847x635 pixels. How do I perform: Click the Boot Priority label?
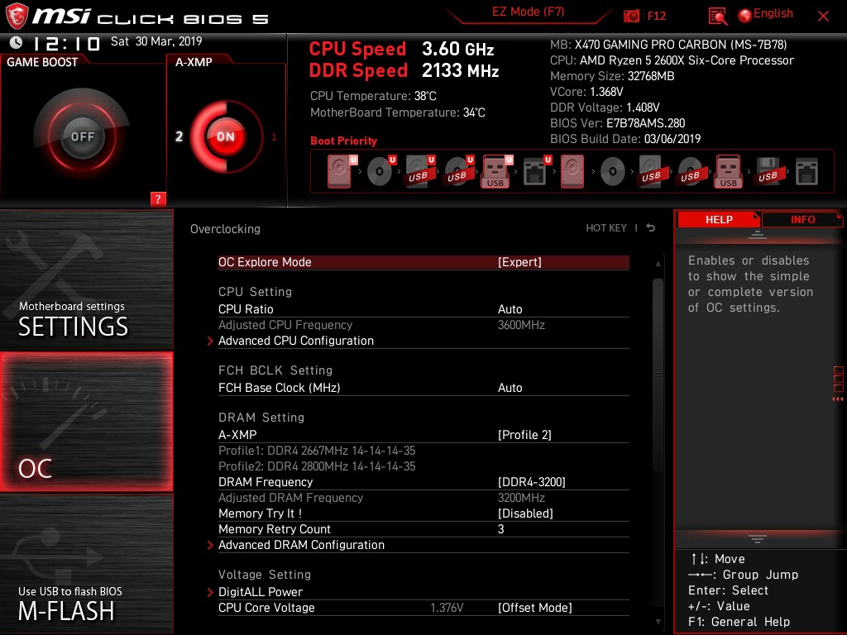tap(343, 141)
